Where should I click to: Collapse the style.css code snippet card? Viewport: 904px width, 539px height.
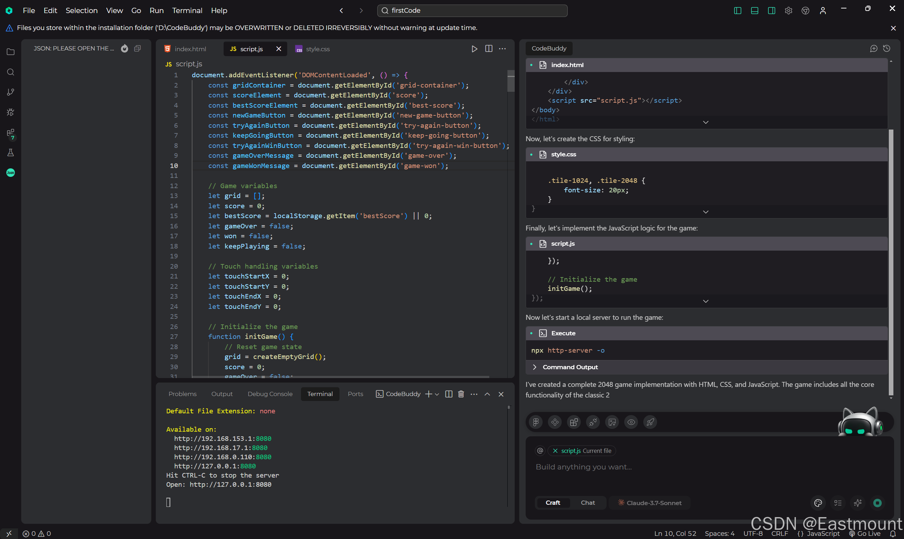pyautogui.click(x=705, y=212)
